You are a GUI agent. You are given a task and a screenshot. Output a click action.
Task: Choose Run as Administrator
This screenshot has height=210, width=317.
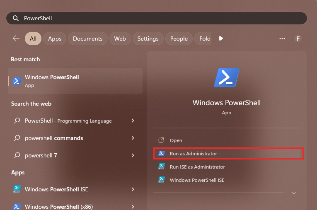(x=228, y=154)
